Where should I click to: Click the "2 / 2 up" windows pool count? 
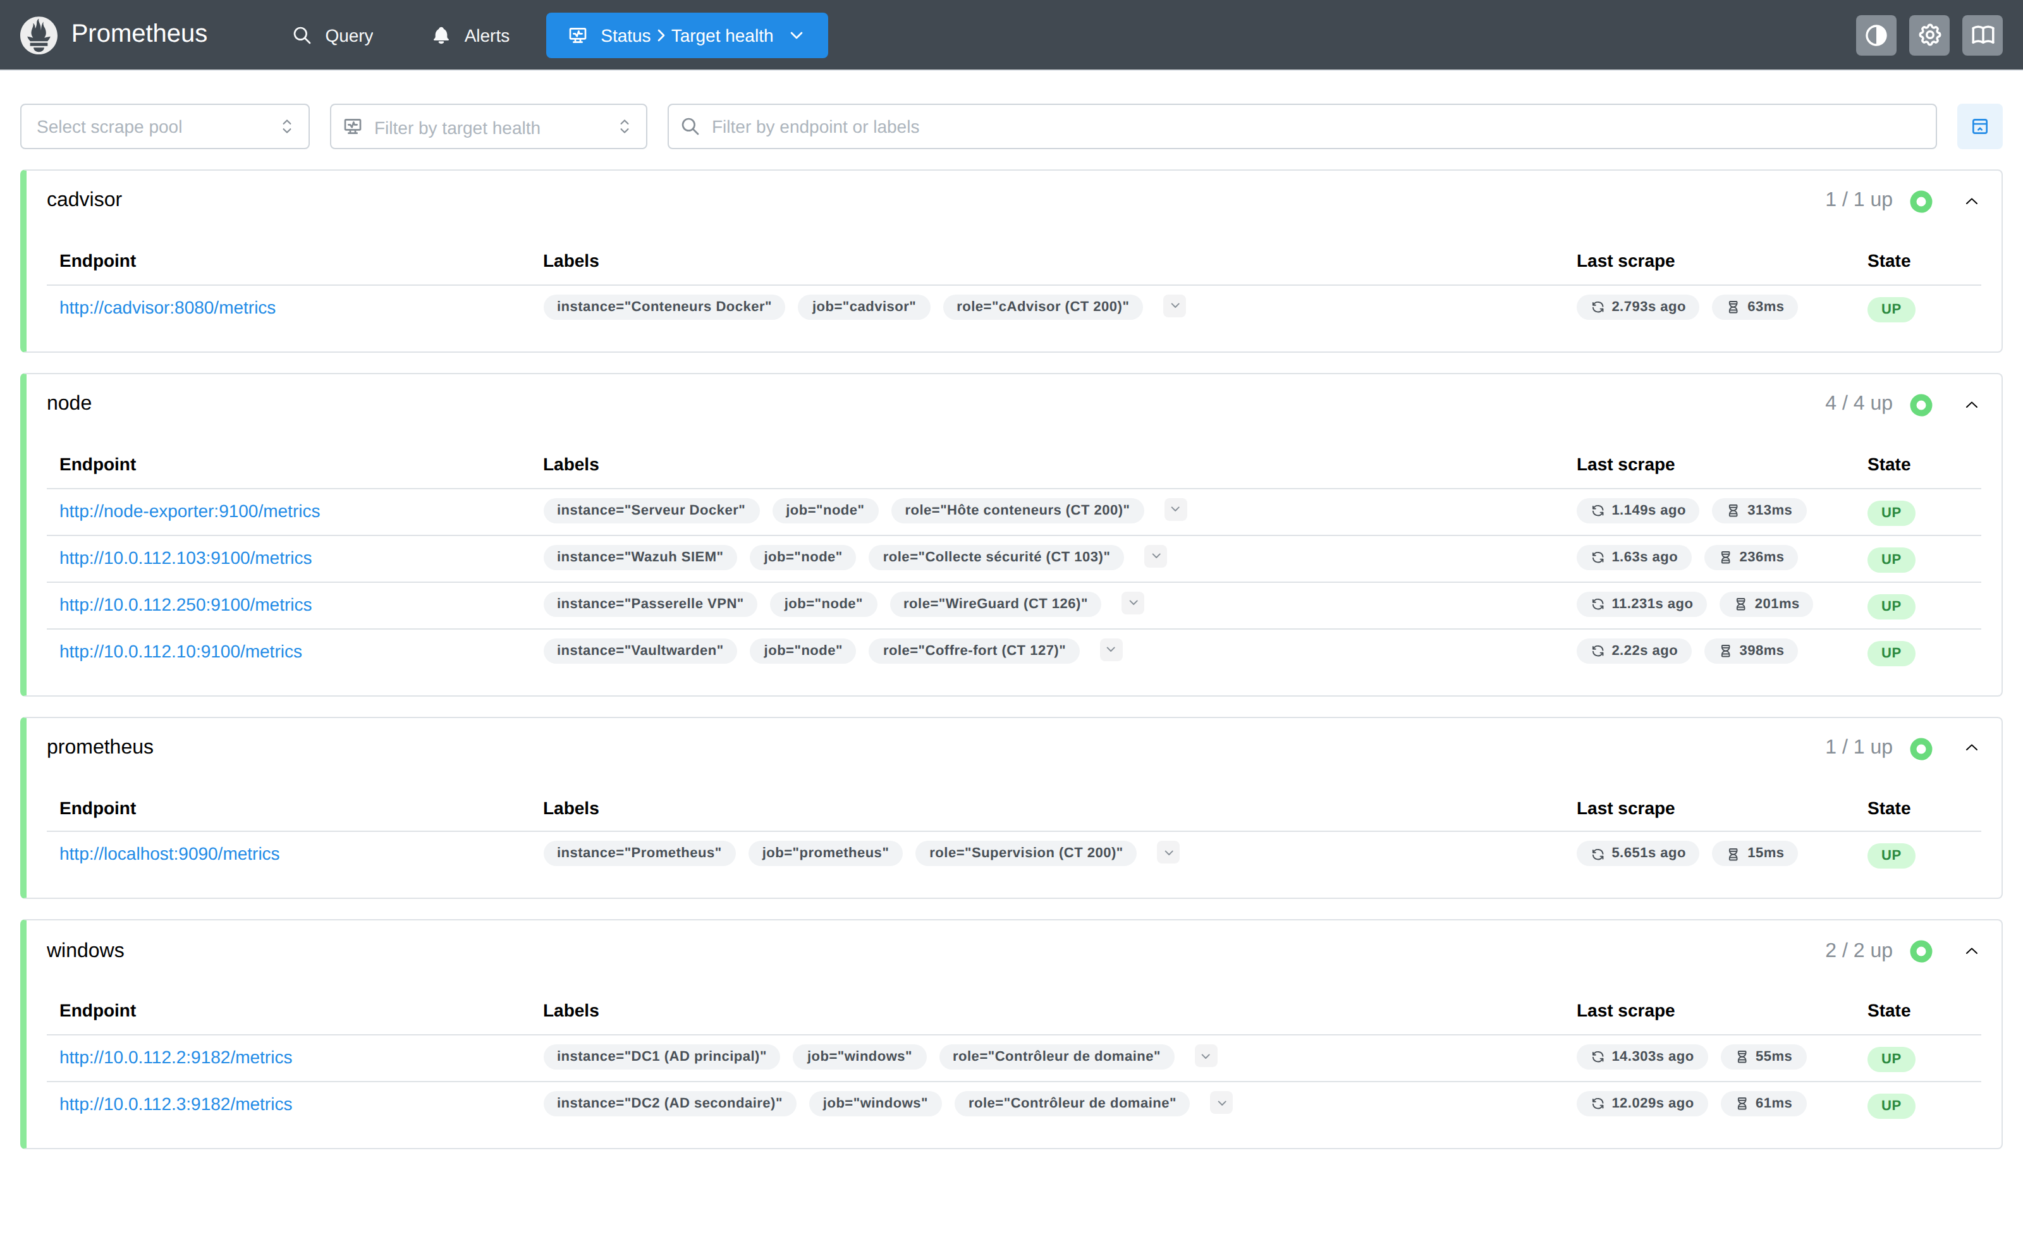click(1859, 951)
